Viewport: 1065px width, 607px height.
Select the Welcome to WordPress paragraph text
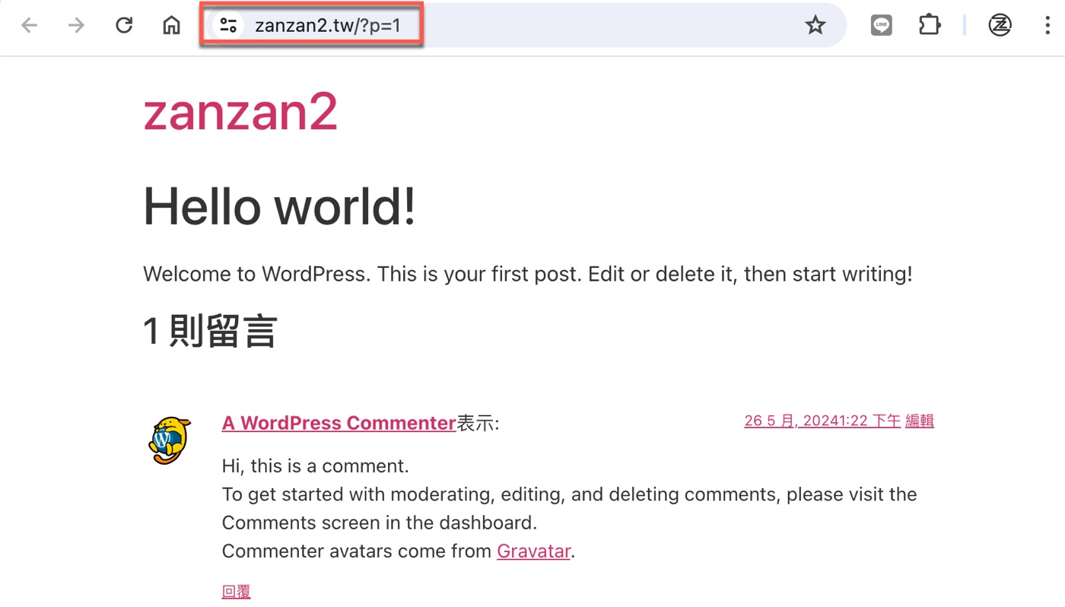click(x=527, y=274)
